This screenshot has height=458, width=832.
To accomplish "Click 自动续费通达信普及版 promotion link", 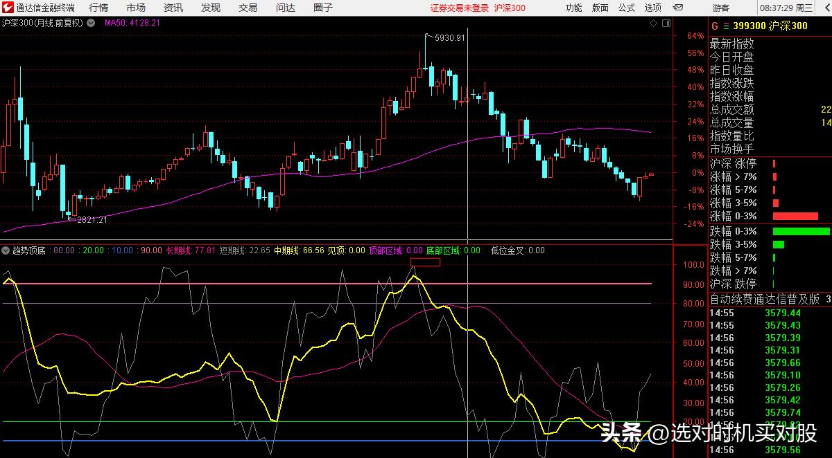I will (x=765, y=300).
